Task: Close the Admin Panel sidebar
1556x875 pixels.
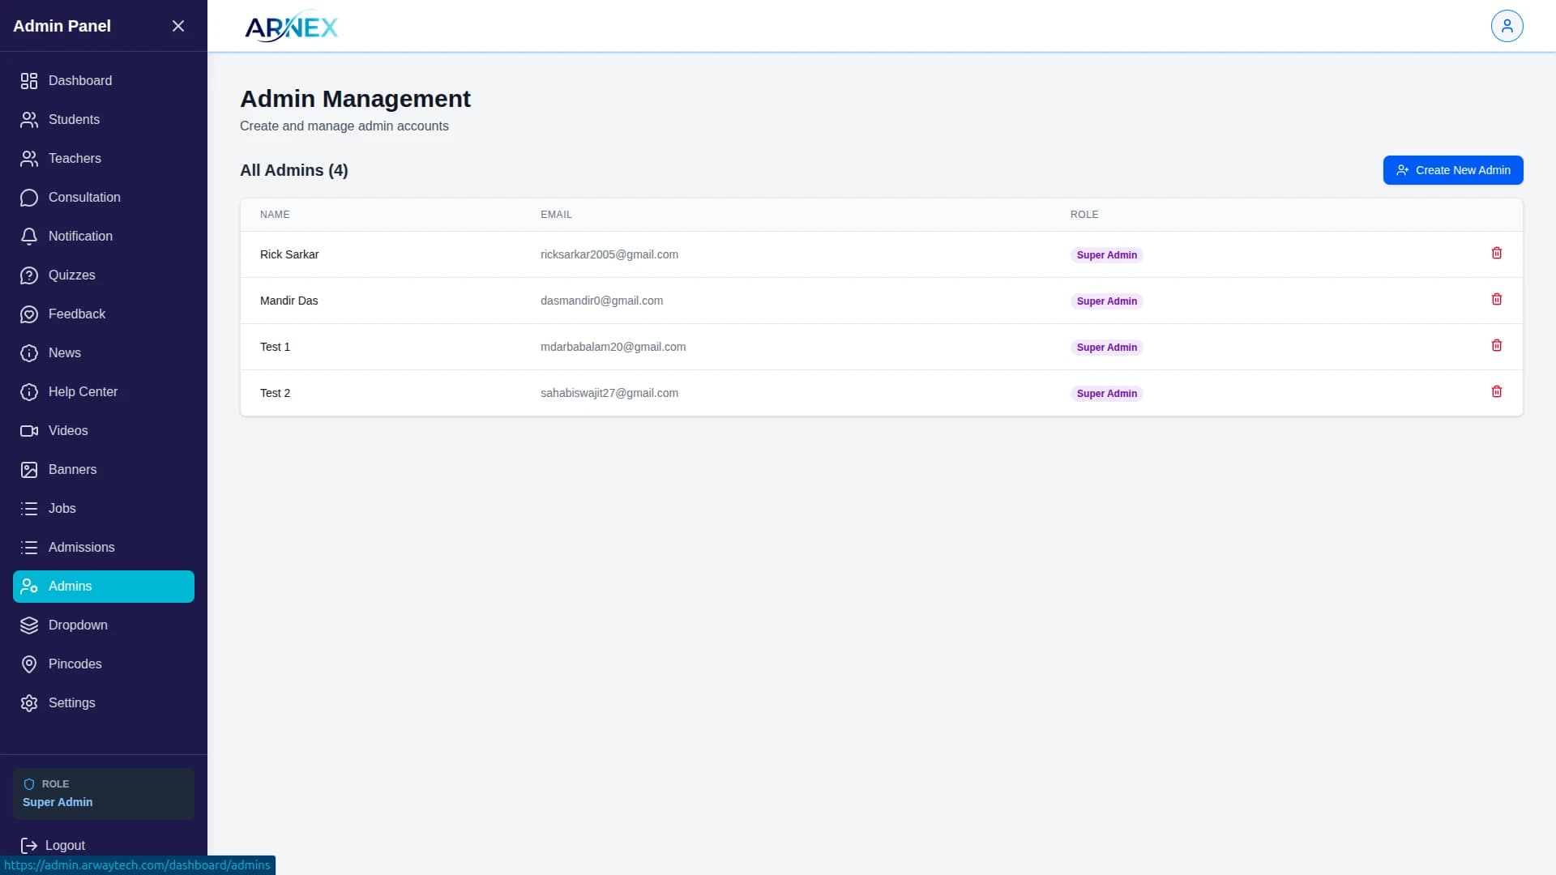Action: pyautogui.click(x=178, y=26)
